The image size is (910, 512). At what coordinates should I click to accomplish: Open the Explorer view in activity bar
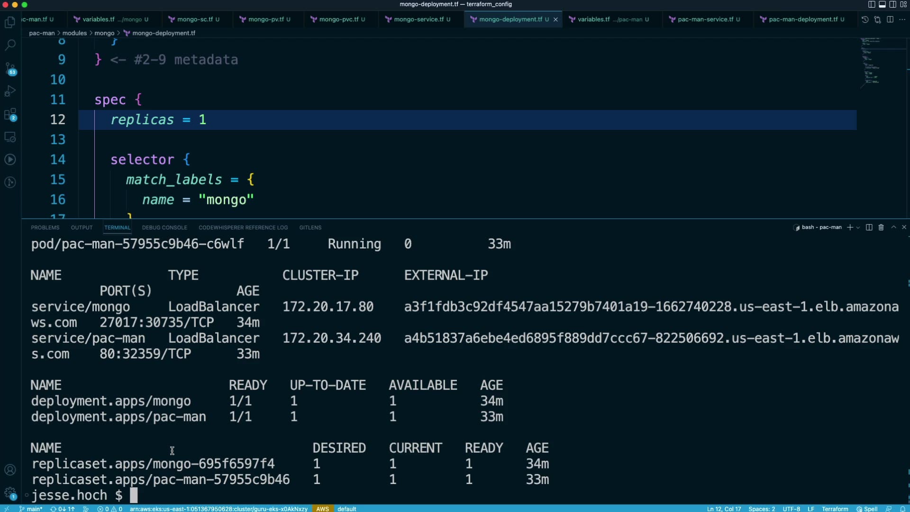tap(10, 22)
